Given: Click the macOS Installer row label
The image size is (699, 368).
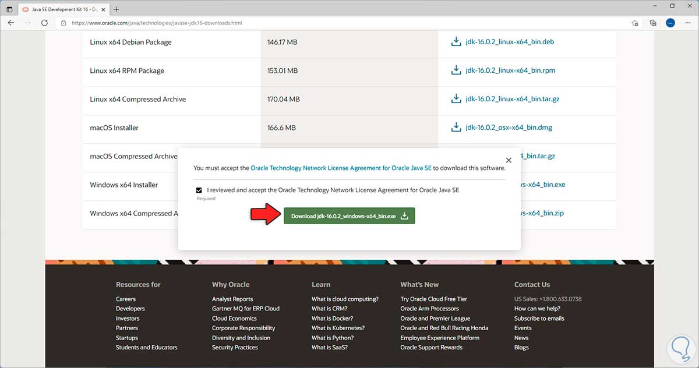Looking at the screenshot, I should click(114, 128).
